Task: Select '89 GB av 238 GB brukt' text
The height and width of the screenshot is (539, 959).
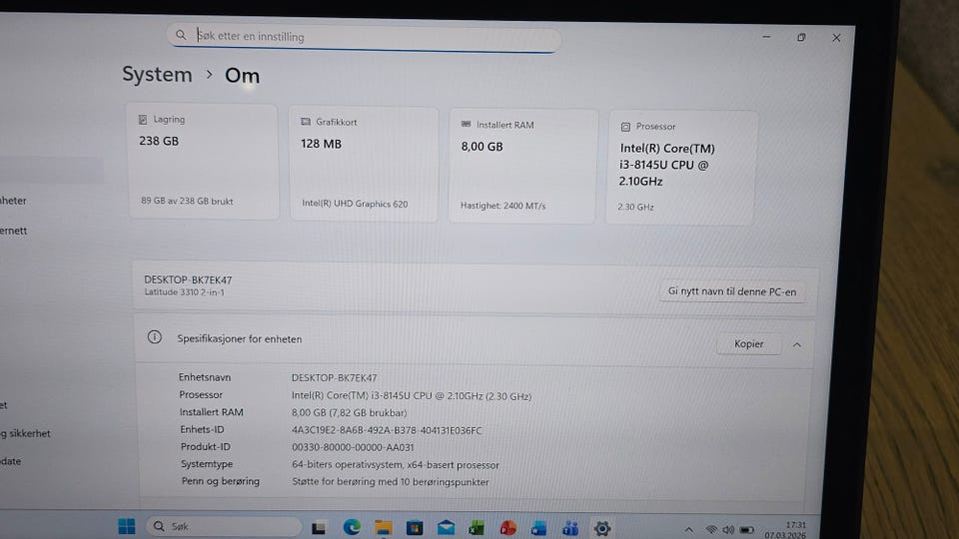Action: (187, 201)
